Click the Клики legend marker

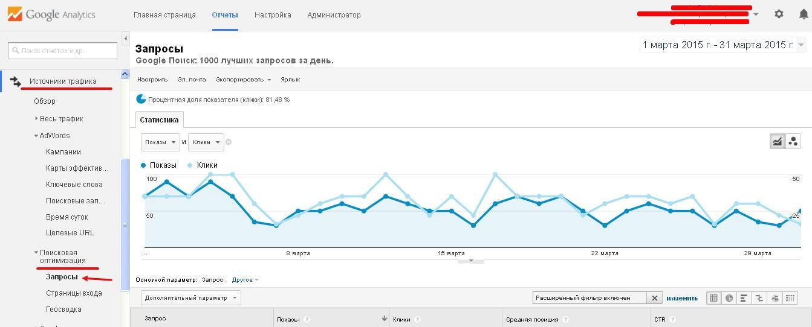pyautogui.click(x=190, y=165)
